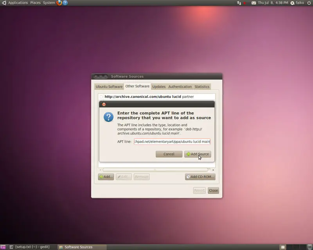The height and width of the screenshot is (250, 313).
Task: Select the archive.canonical.com lucid partner row
Action: pyautogui.click(x=157, y=97)
